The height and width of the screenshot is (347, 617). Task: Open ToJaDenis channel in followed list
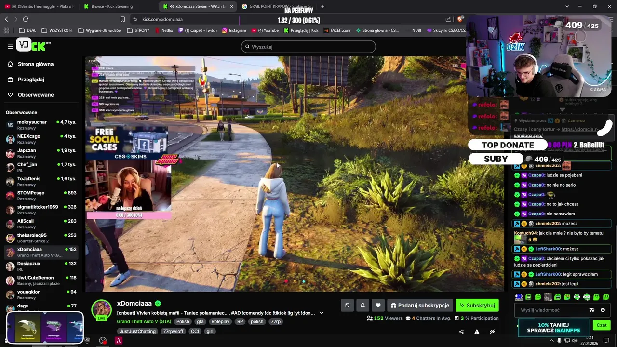41,181
